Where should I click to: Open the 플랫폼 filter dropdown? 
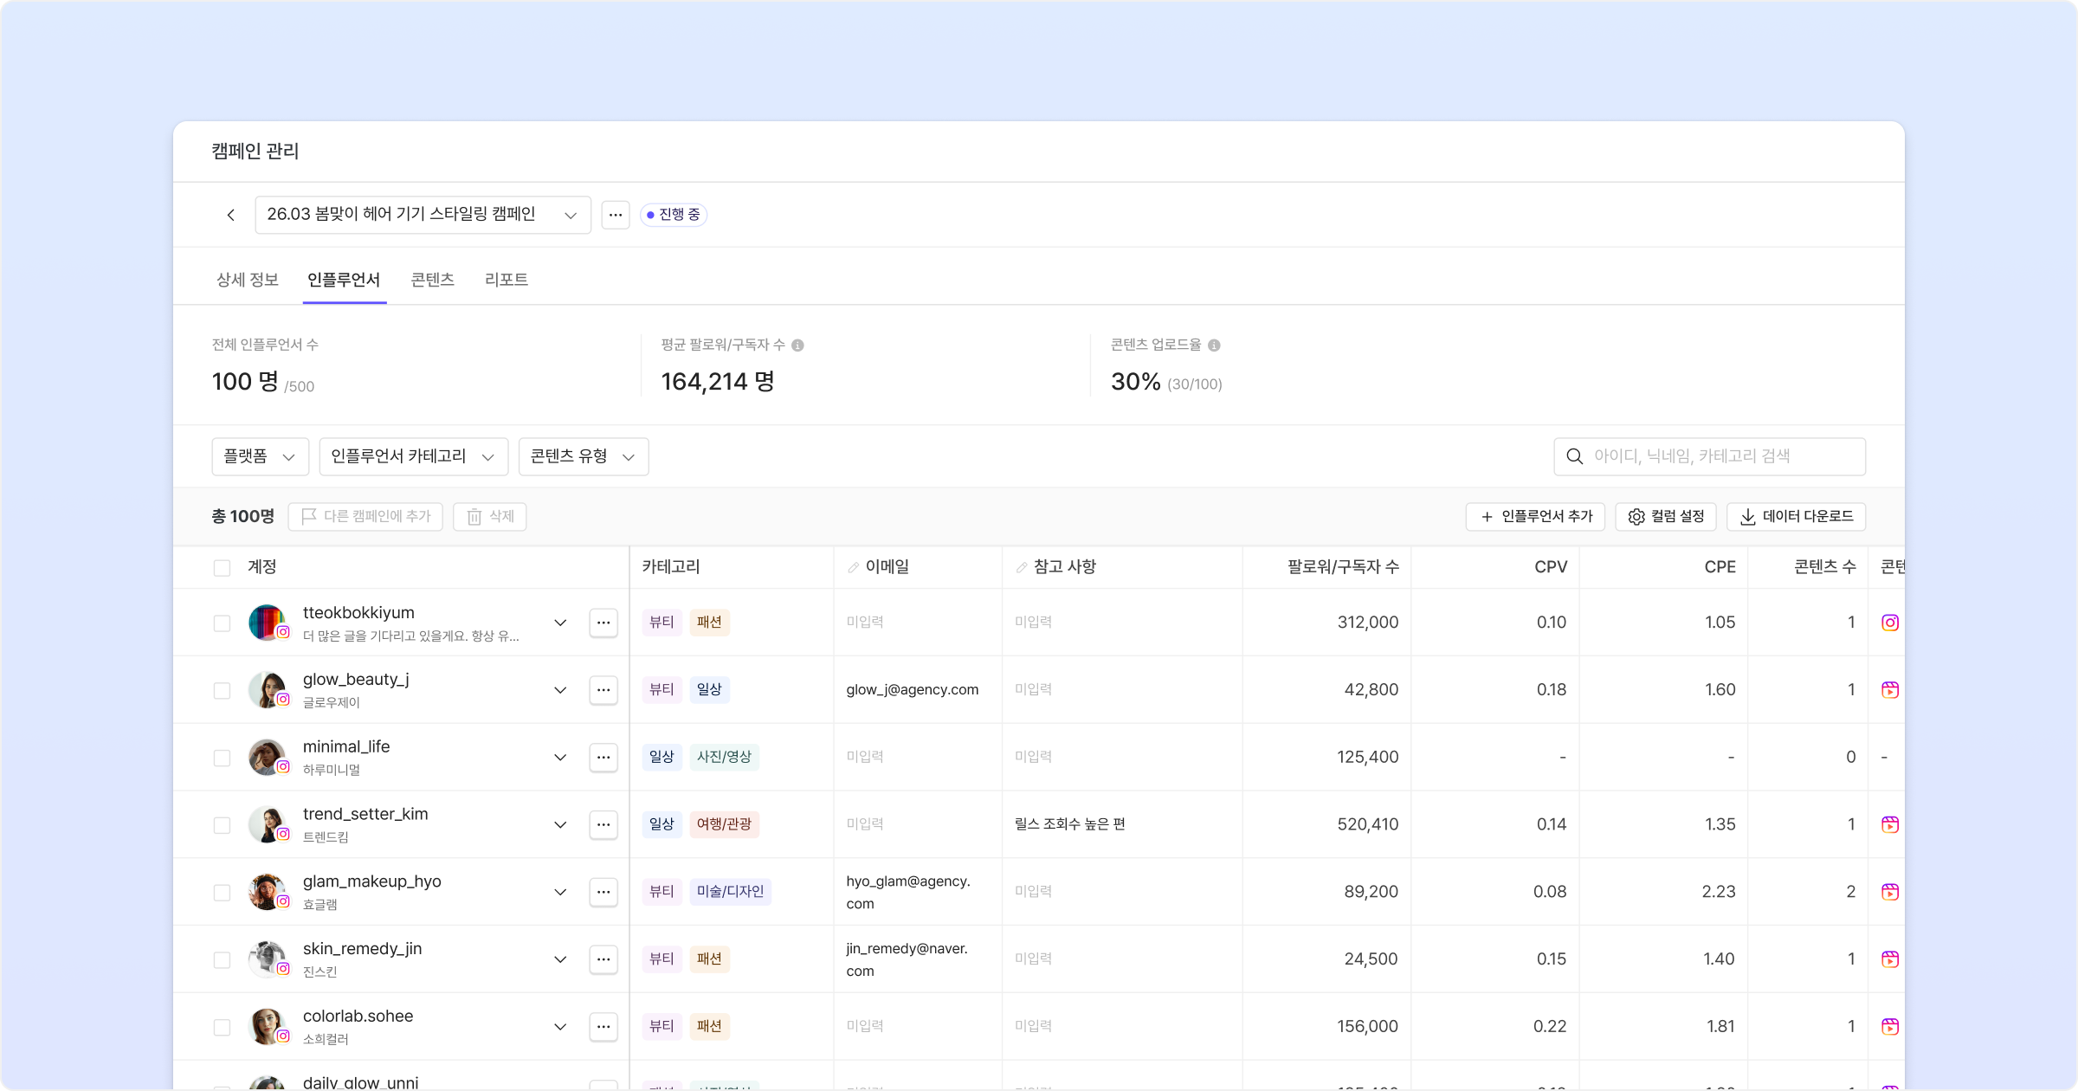pyautogui.click(x=260, y=456)
